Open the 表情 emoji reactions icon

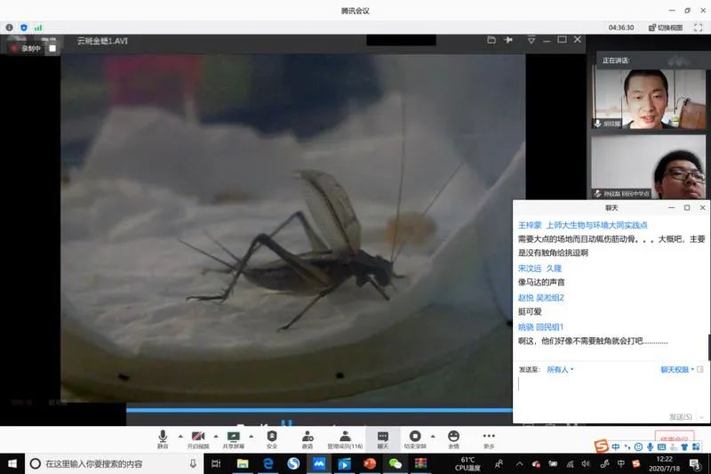click(x=453, y=437)
